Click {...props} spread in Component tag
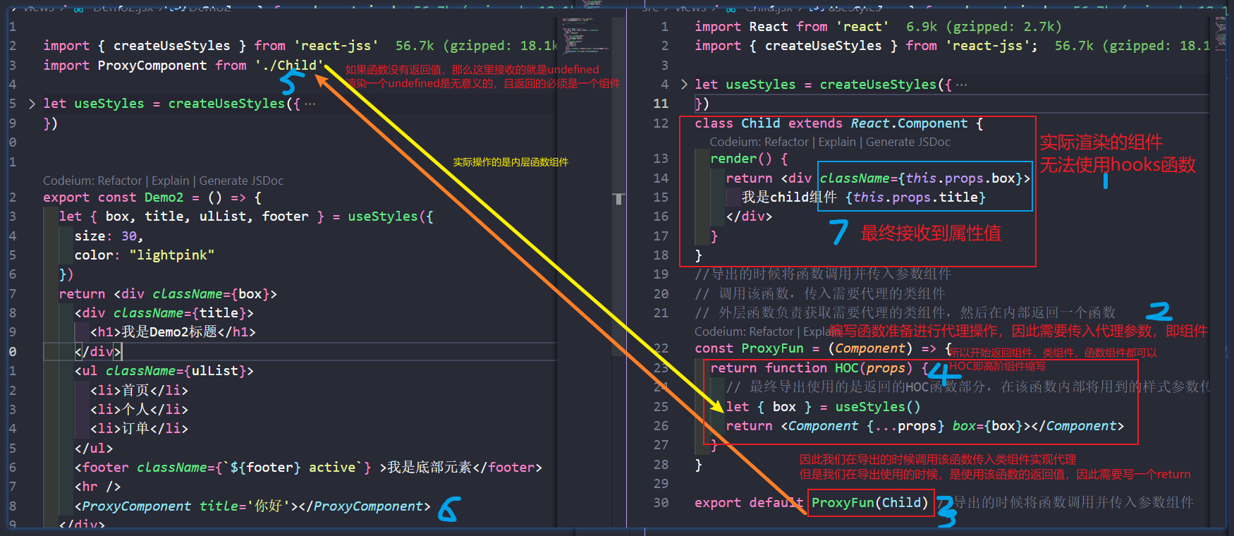Viewport: 1234px width, 536px height. [905, 426]
